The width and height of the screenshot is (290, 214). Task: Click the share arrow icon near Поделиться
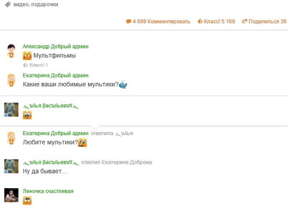tap(245, 21)
